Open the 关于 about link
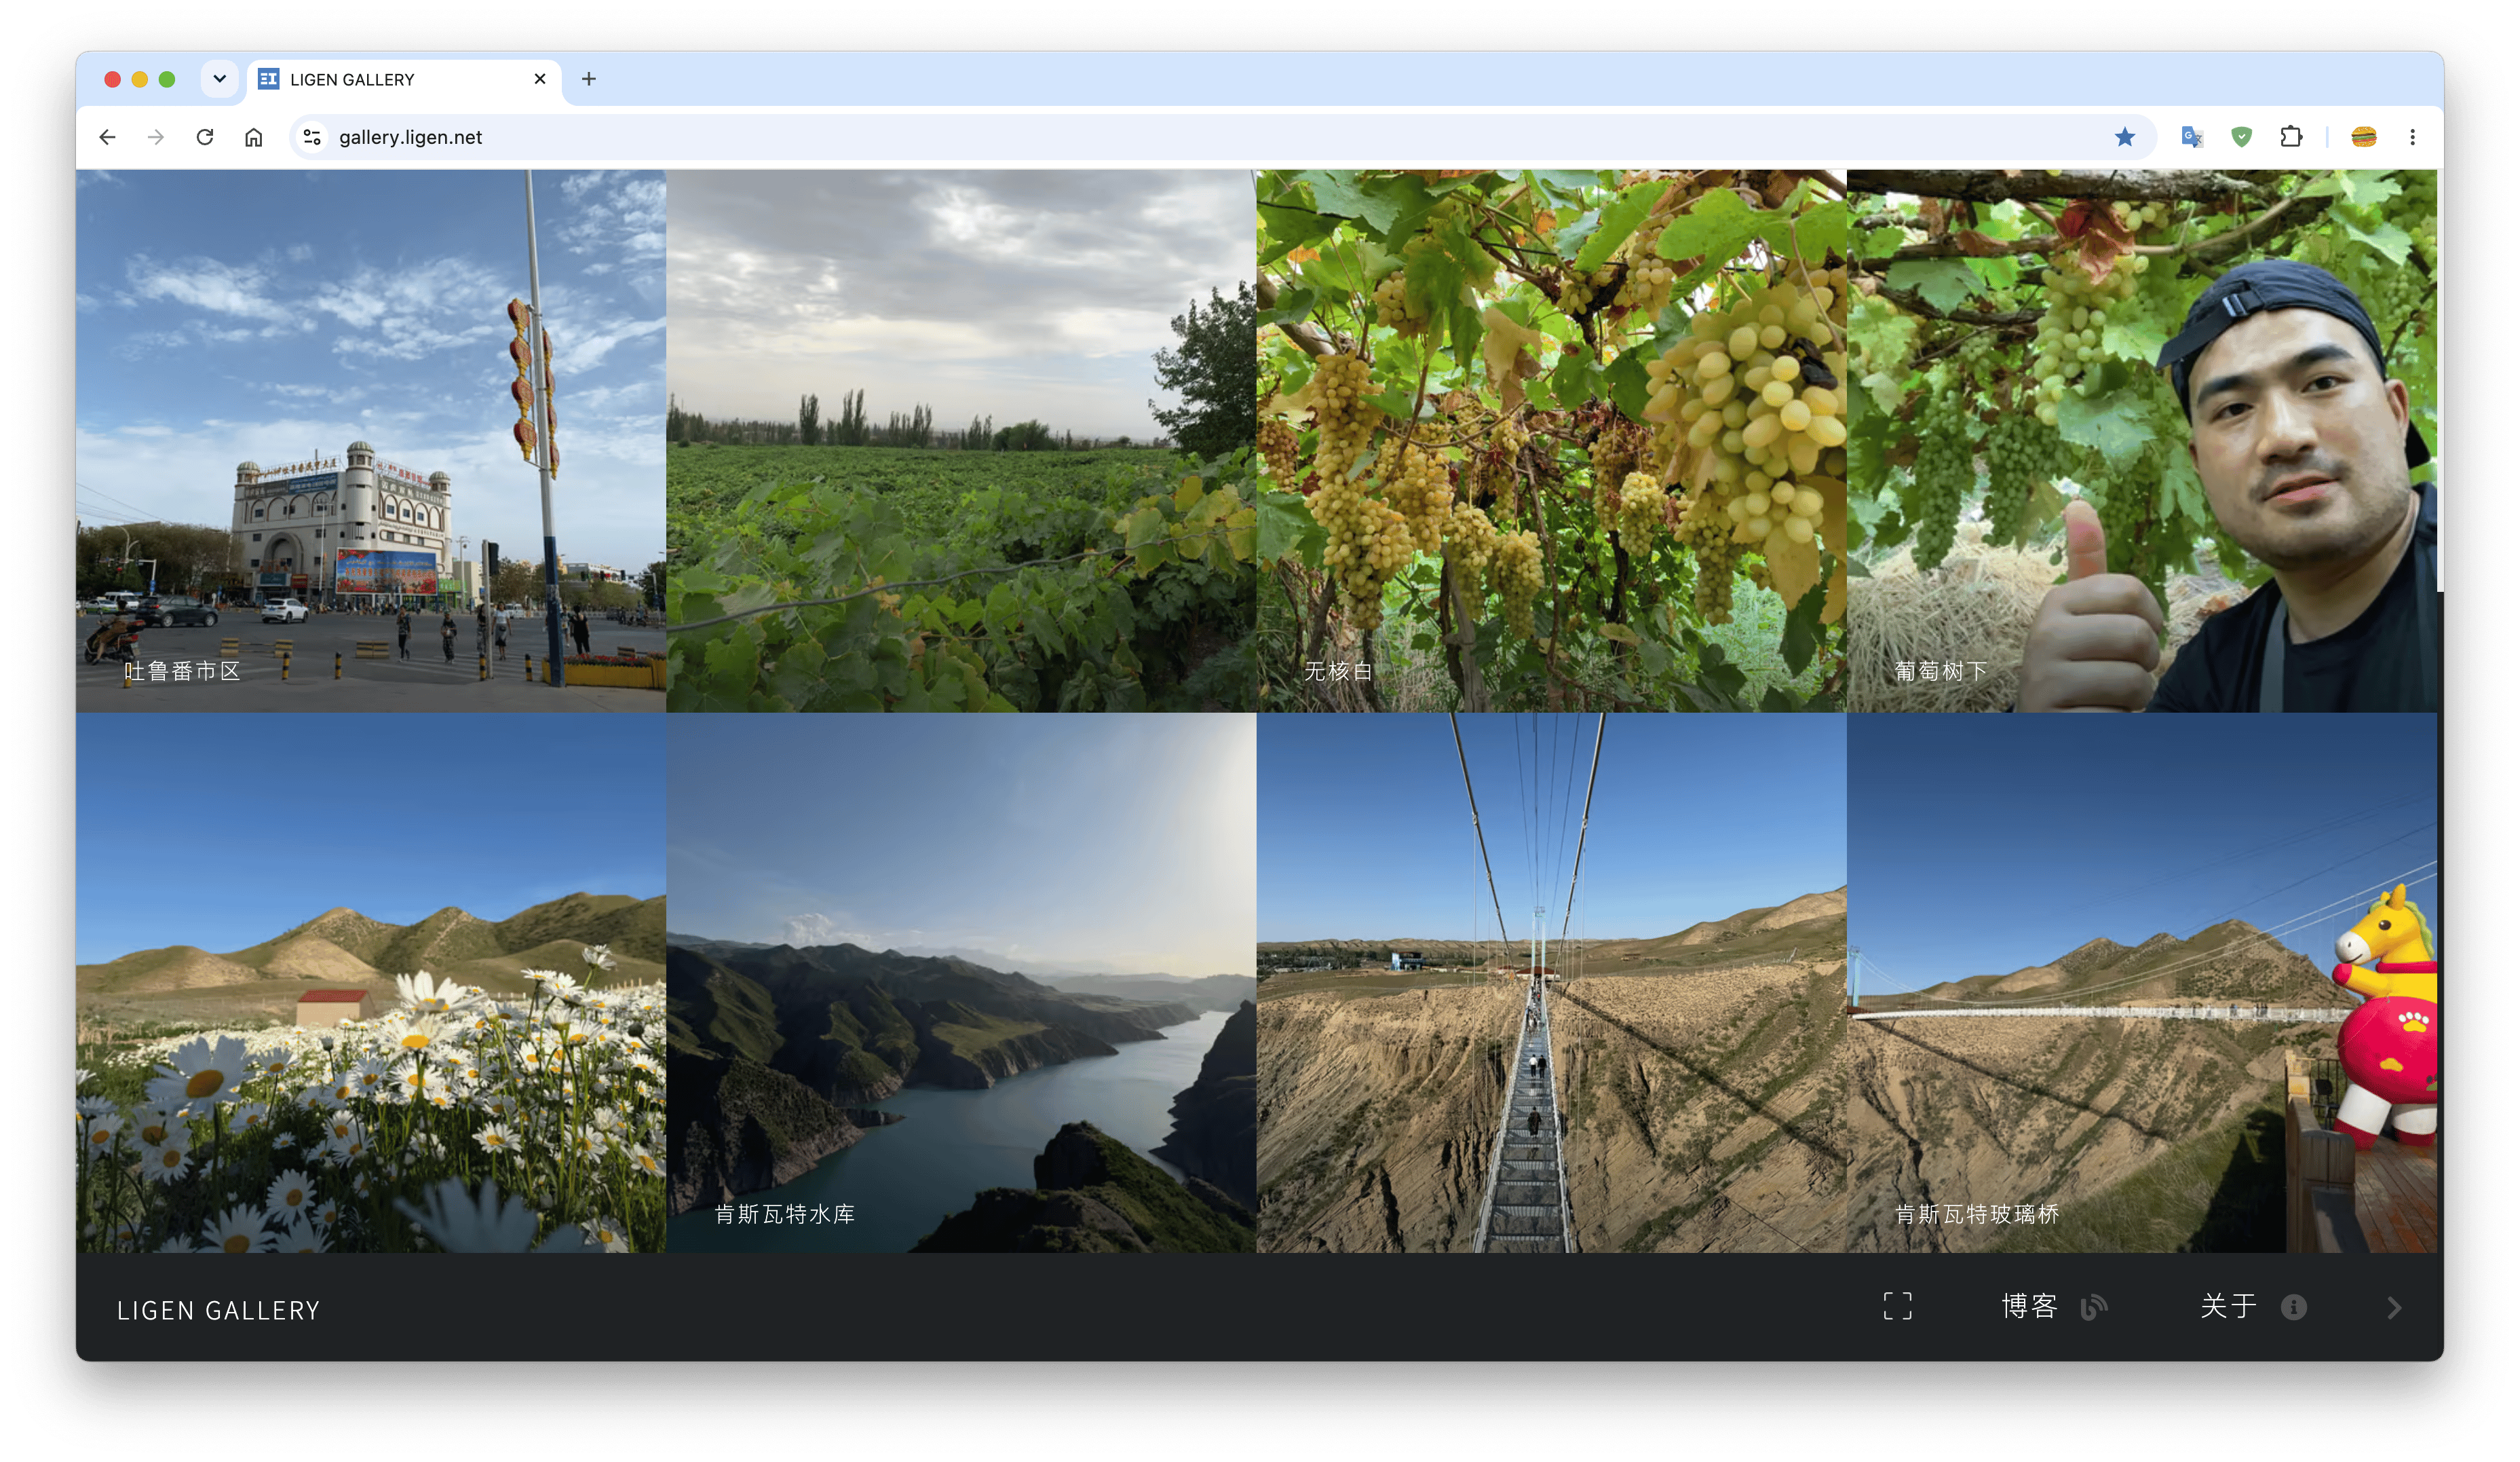This screenshot has width=2520, height=1462. (2228, 1306)
